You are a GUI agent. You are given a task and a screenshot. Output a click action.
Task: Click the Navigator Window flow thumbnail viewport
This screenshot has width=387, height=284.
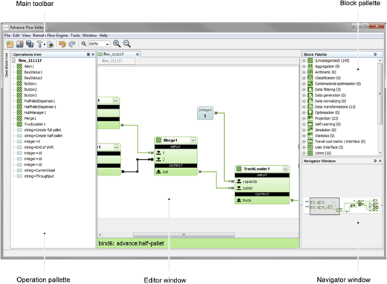[x=324, y=206]
